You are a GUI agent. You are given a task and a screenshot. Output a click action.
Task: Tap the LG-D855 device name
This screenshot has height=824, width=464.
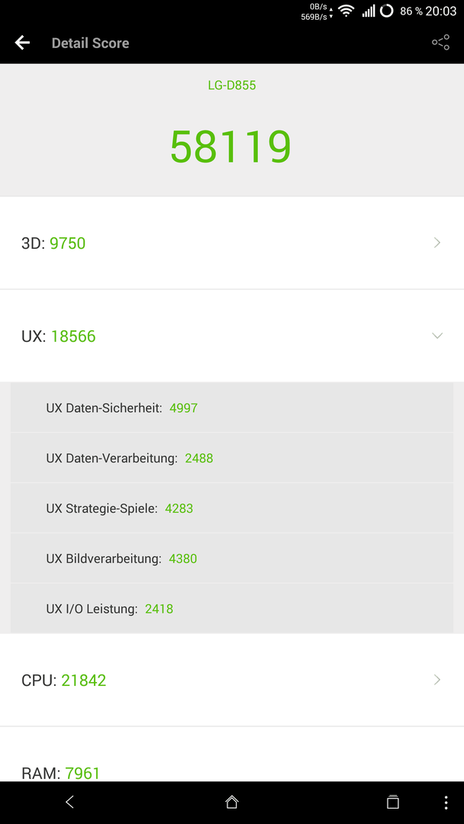pos(232,85)
